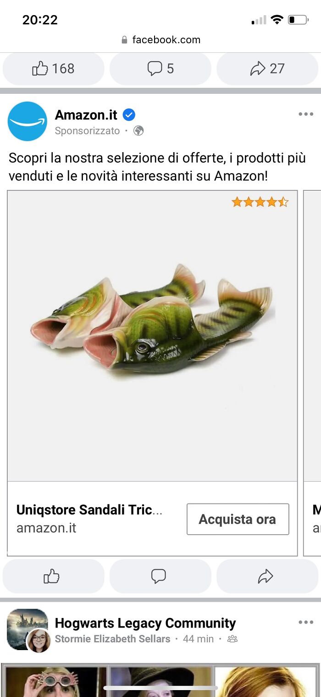Like the Amazon.it sponsored post
This screenshot has height=697, width=321.
(x=53, y=576)
